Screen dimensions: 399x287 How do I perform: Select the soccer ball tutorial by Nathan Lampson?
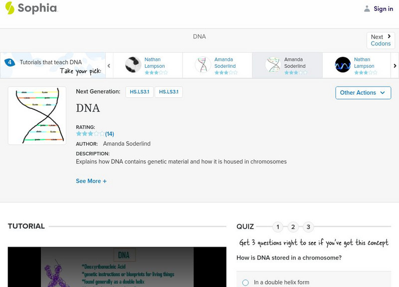tap(133, 65)
